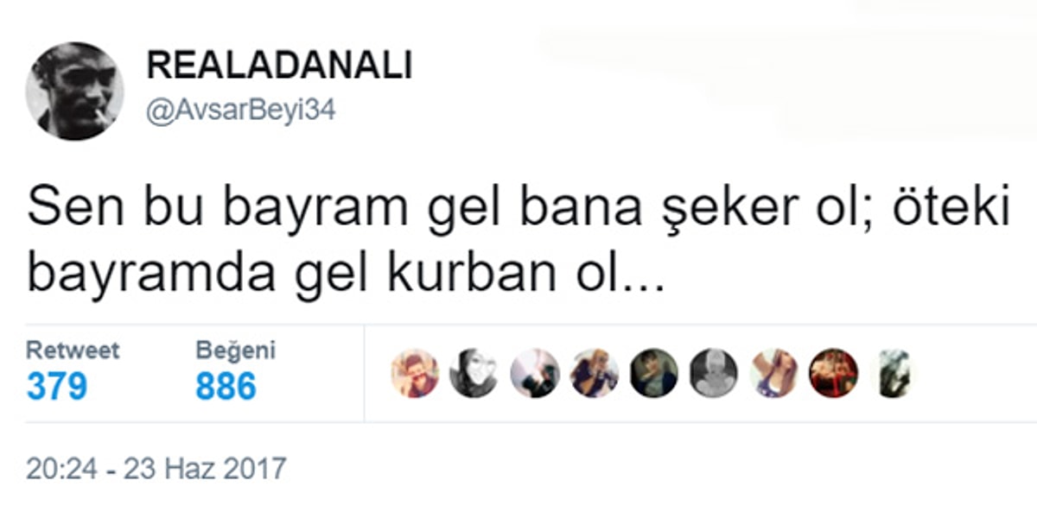Open REALADANALI's black-and-white profile photo
The height and width of the screenshot is (518, 1037).
[x=74, y=91]
